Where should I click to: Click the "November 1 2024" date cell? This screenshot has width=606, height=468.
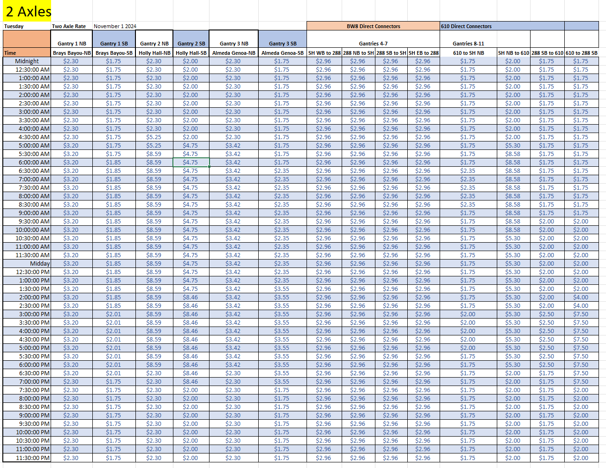point(115,26)
